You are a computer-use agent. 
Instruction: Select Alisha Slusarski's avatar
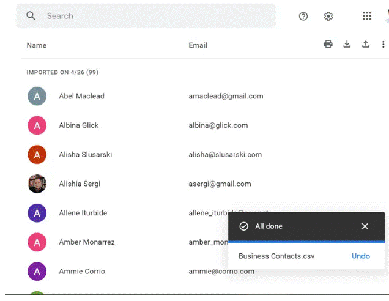[37, 155]
